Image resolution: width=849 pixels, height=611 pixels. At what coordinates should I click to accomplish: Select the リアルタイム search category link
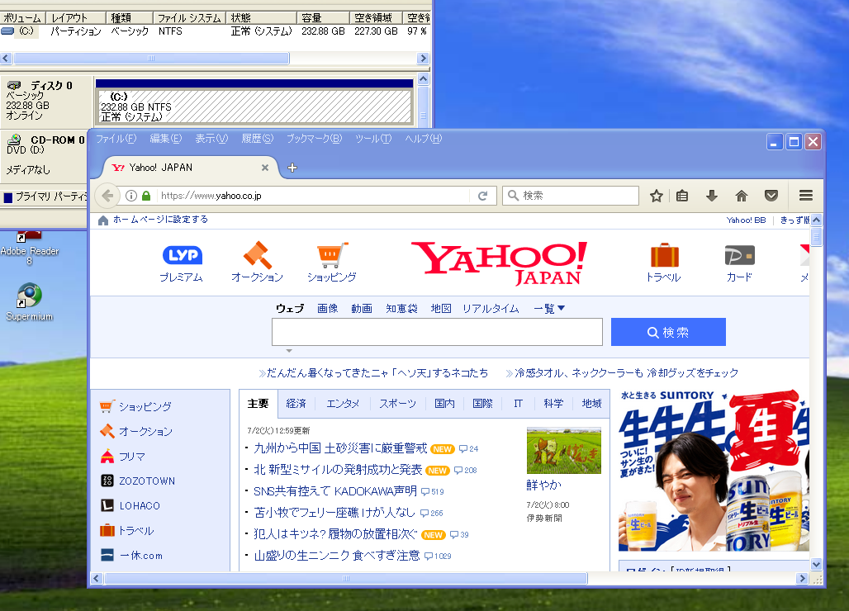coord(491,309)
